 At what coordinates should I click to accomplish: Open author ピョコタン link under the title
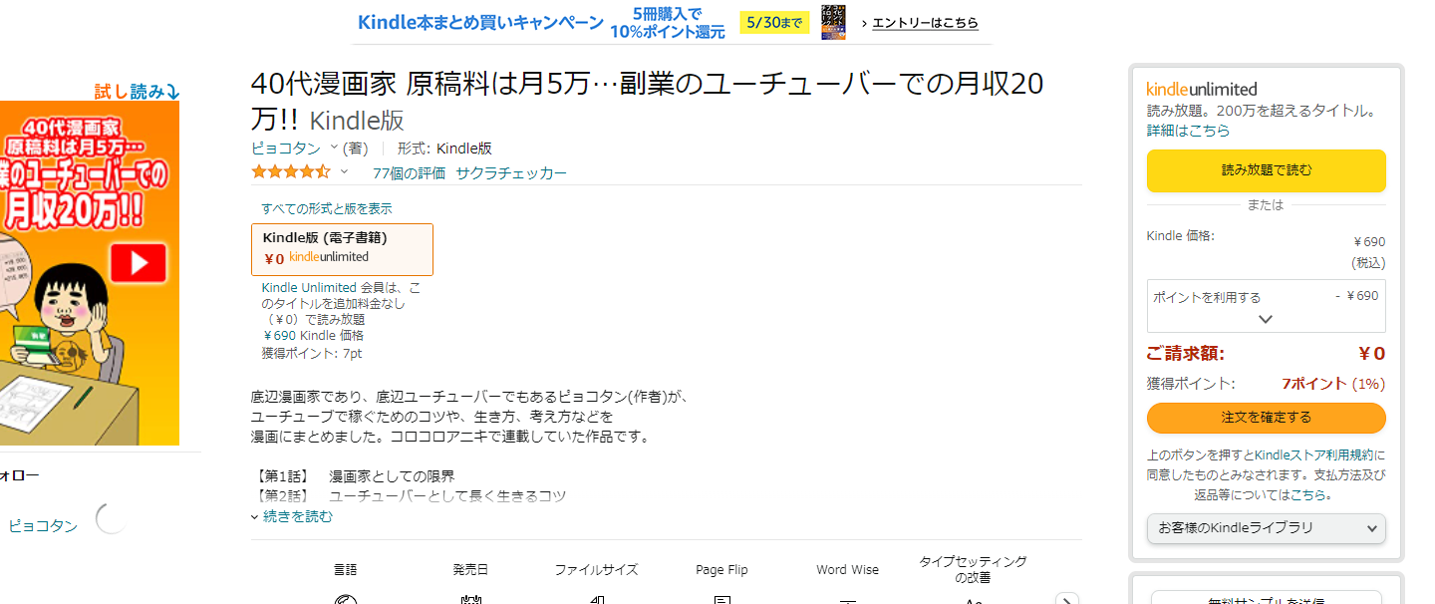(x=286, y=149)
